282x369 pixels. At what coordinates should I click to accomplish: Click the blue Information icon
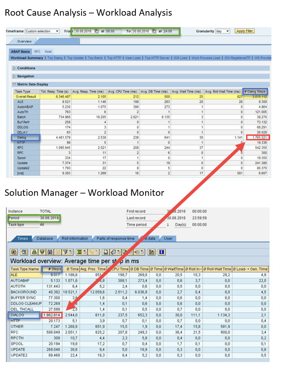162,252
